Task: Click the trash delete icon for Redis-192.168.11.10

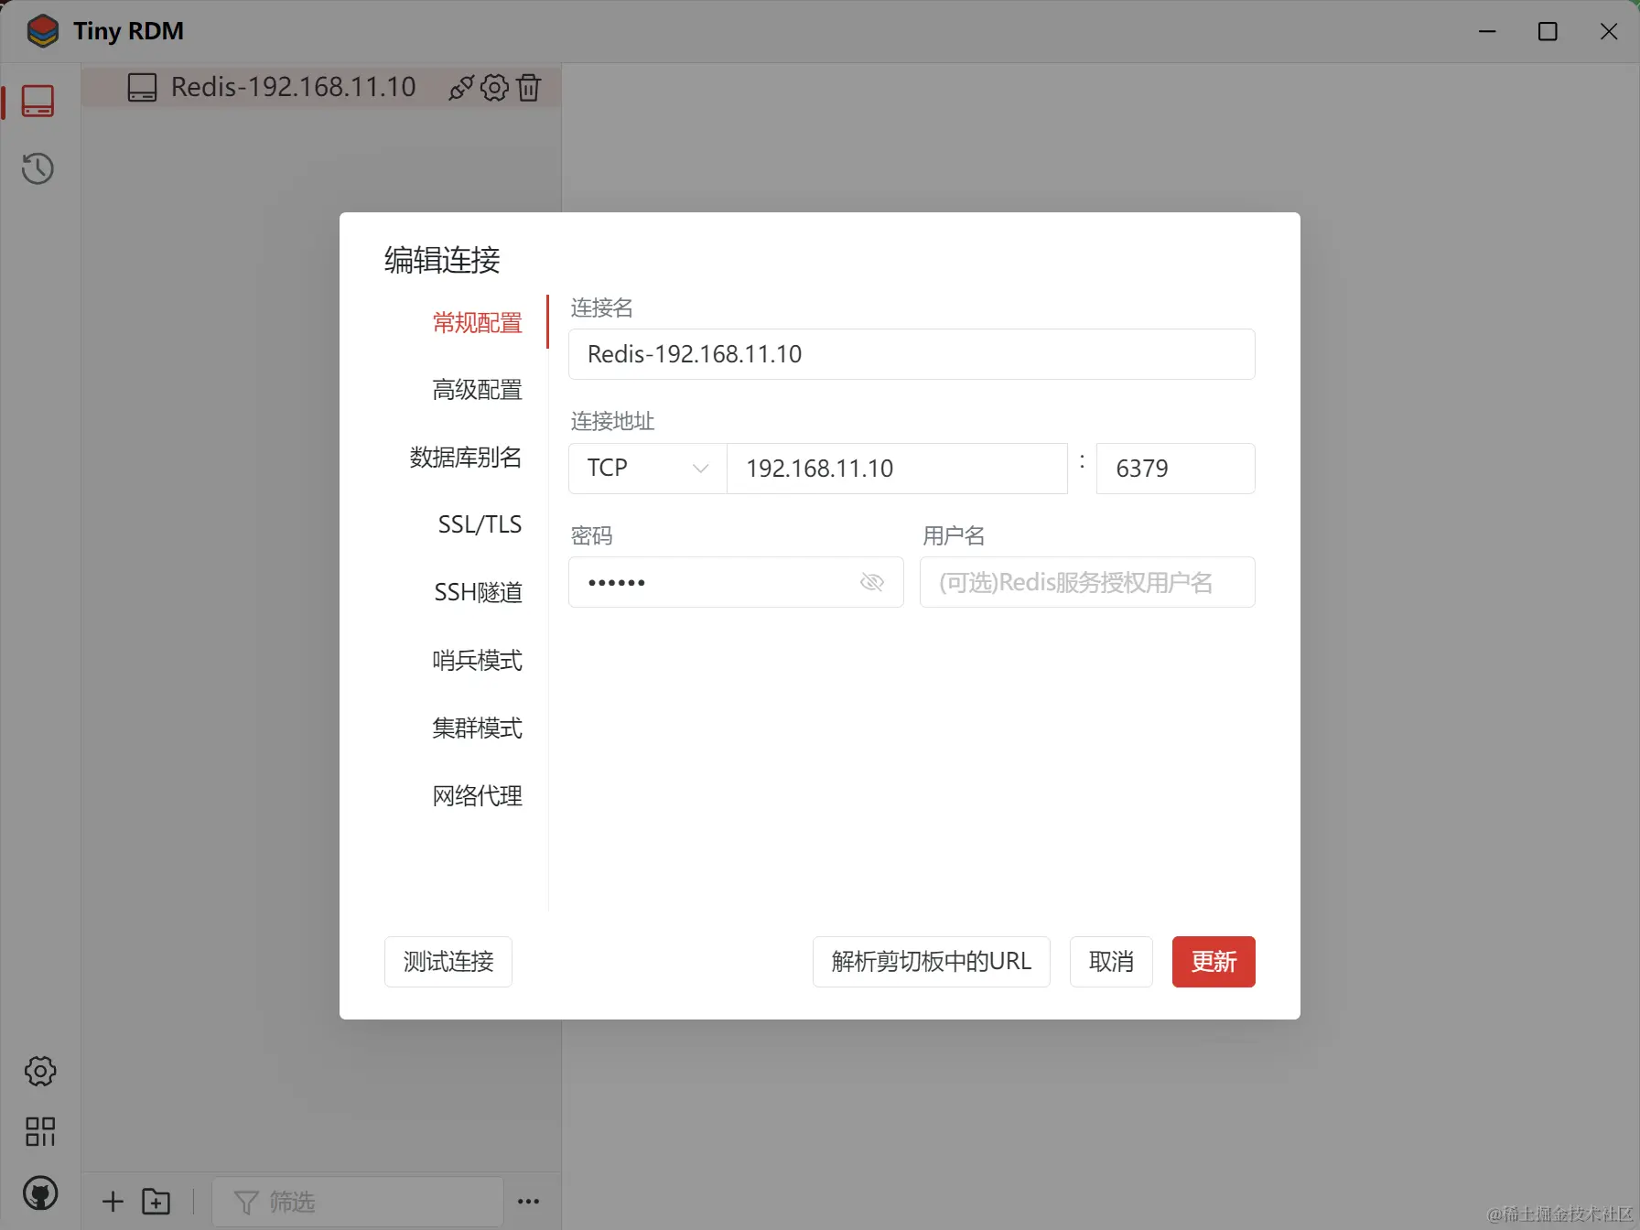Action: point(529,88)
